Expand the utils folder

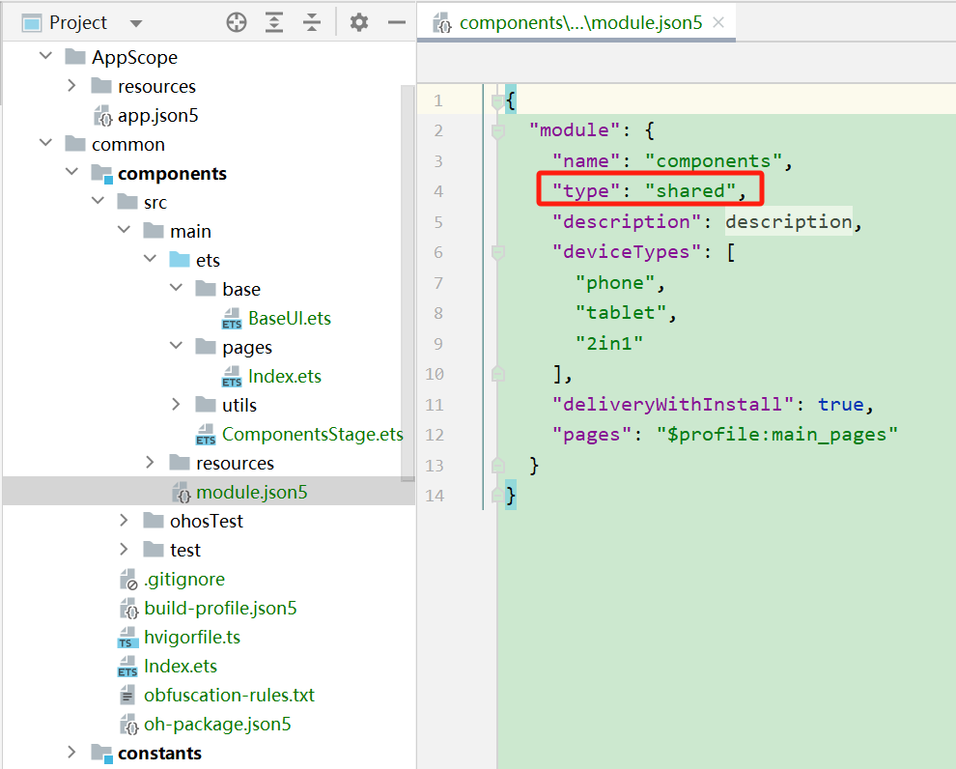[x=176, y=405]
